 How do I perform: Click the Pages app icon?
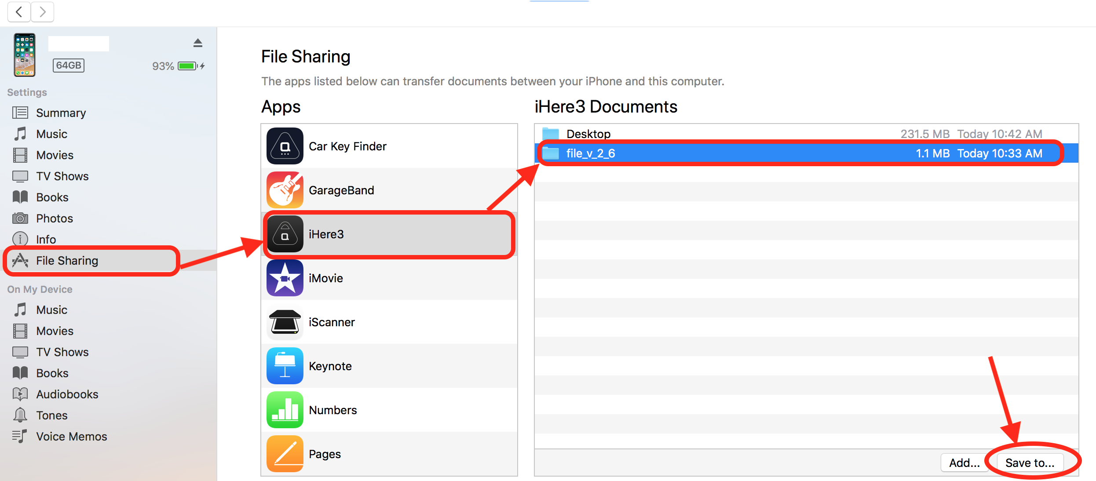(285, 454)
